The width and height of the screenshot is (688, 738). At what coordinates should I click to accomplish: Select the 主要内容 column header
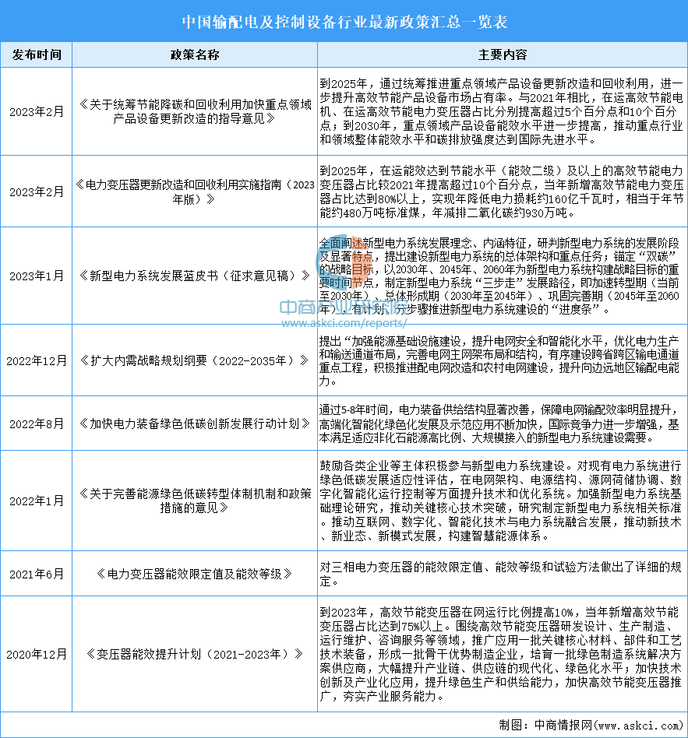click(503, 55)
